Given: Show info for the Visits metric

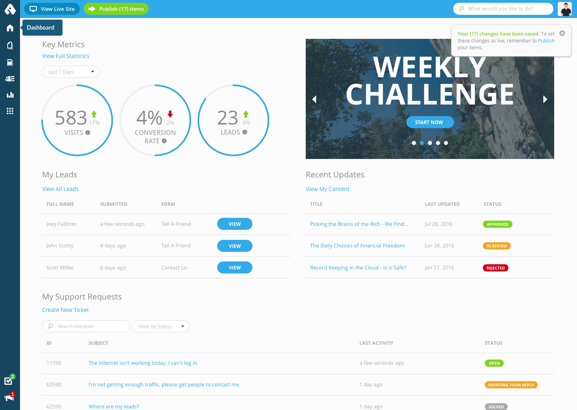Looking at the screenshot, I should point(88,133).
